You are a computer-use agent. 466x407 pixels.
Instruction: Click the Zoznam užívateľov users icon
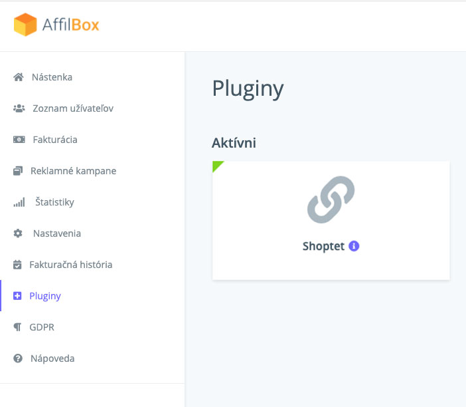click(19, 108)
